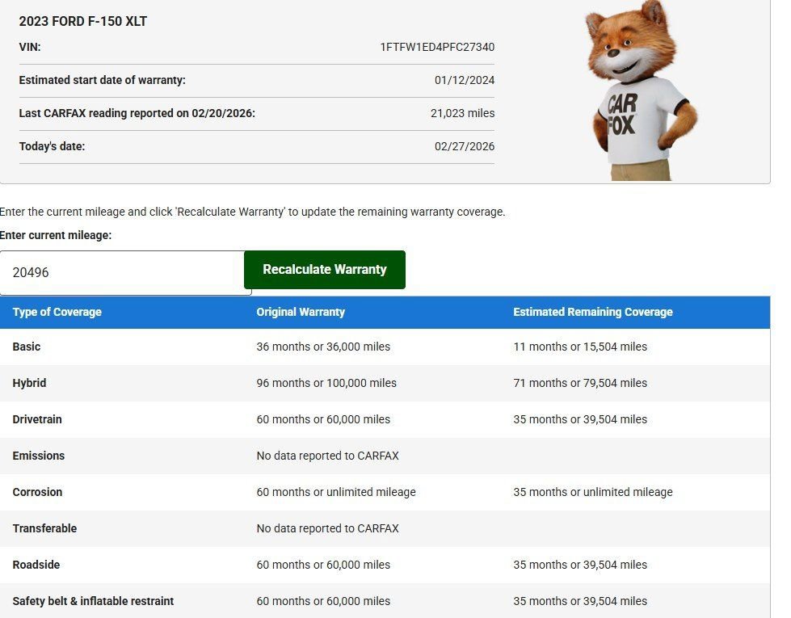The image size is (791, 618).
Task: Select the Type of Coverage column header
Action: click(57, 312)
